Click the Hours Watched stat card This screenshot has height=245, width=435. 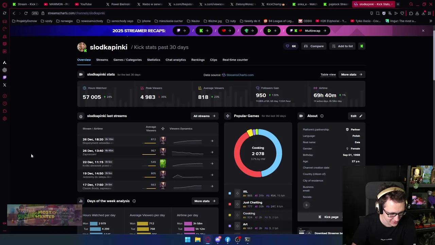coord(106,94)
